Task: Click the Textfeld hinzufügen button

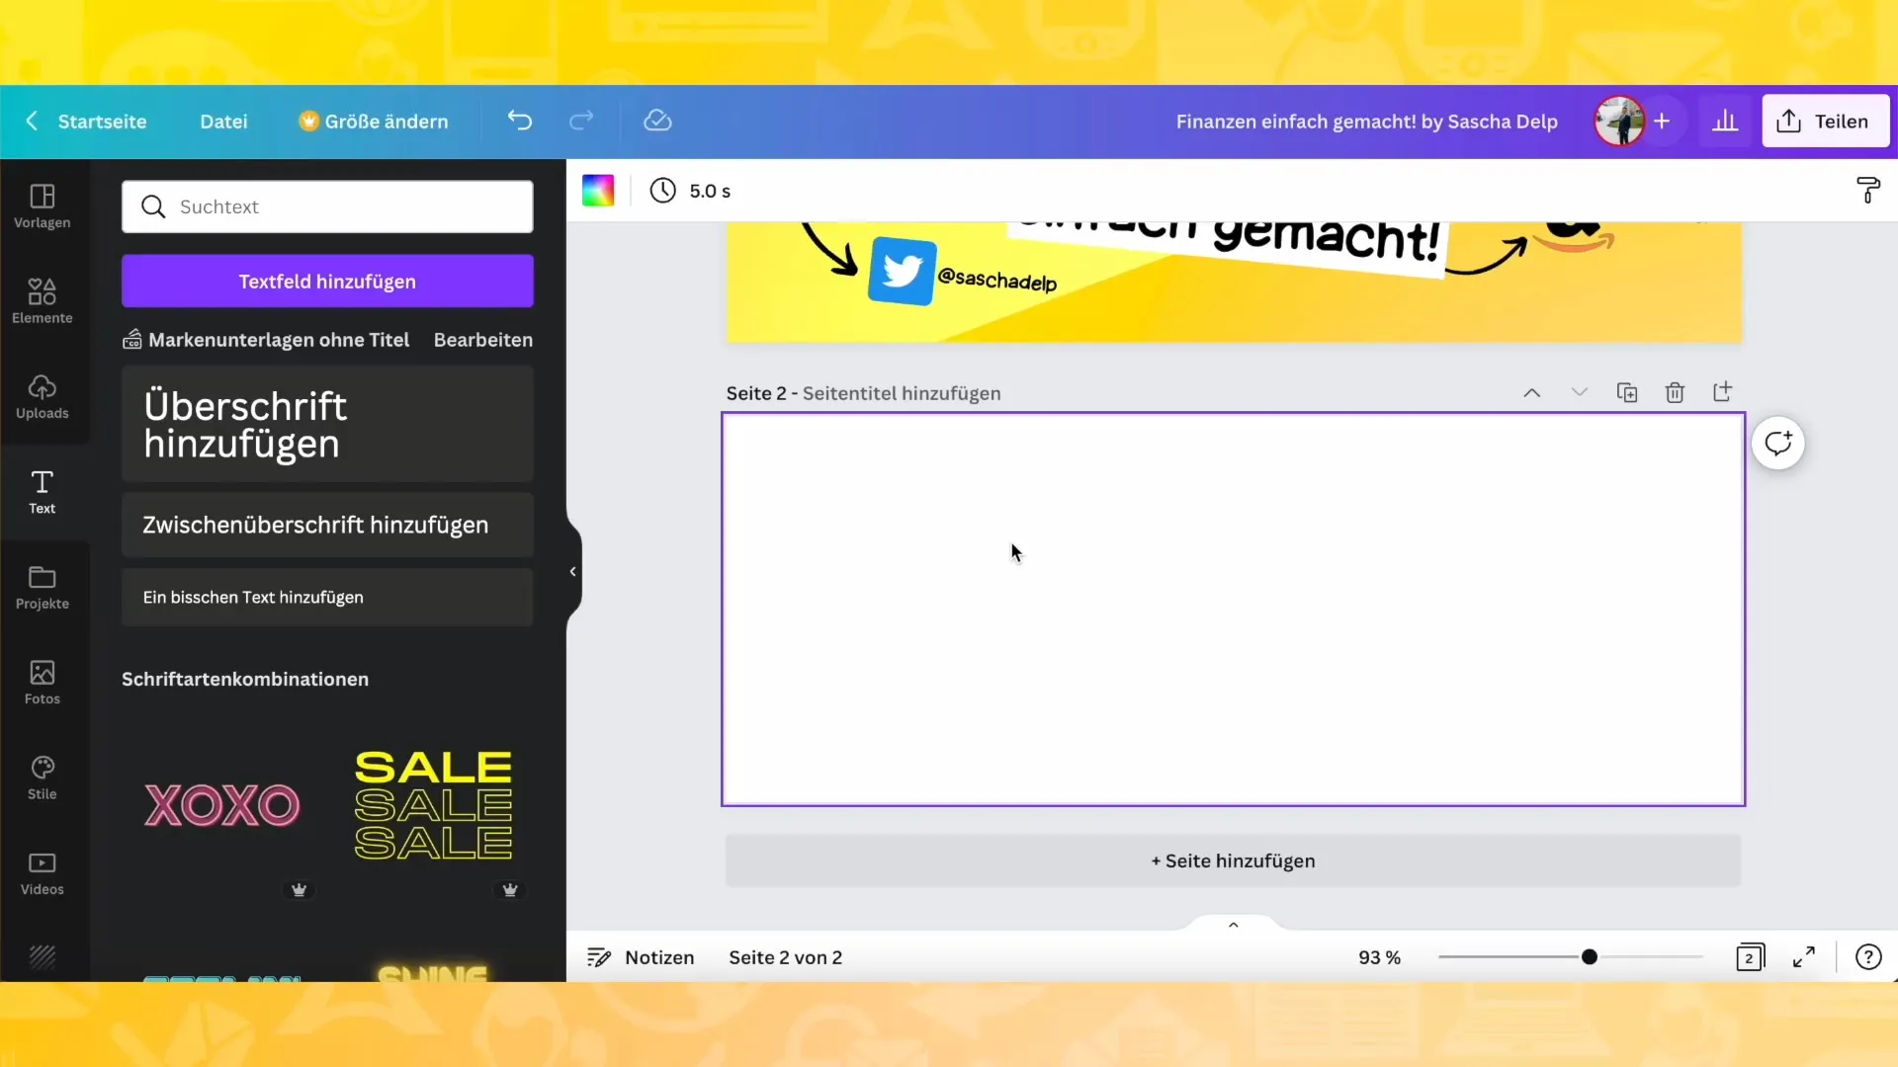Action: tap(328, 282)
